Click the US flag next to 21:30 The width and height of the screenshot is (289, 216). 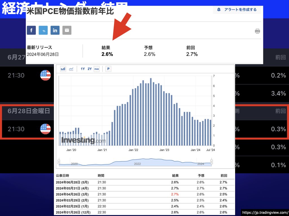(x=45, y=129)
